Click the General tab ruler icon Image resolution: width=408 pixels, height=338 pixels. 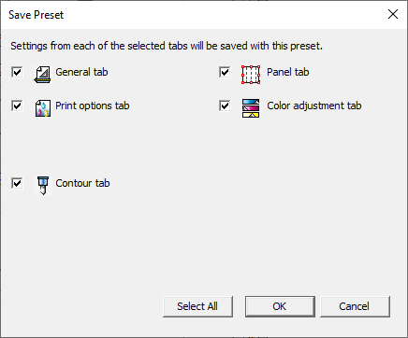point(42,75)
